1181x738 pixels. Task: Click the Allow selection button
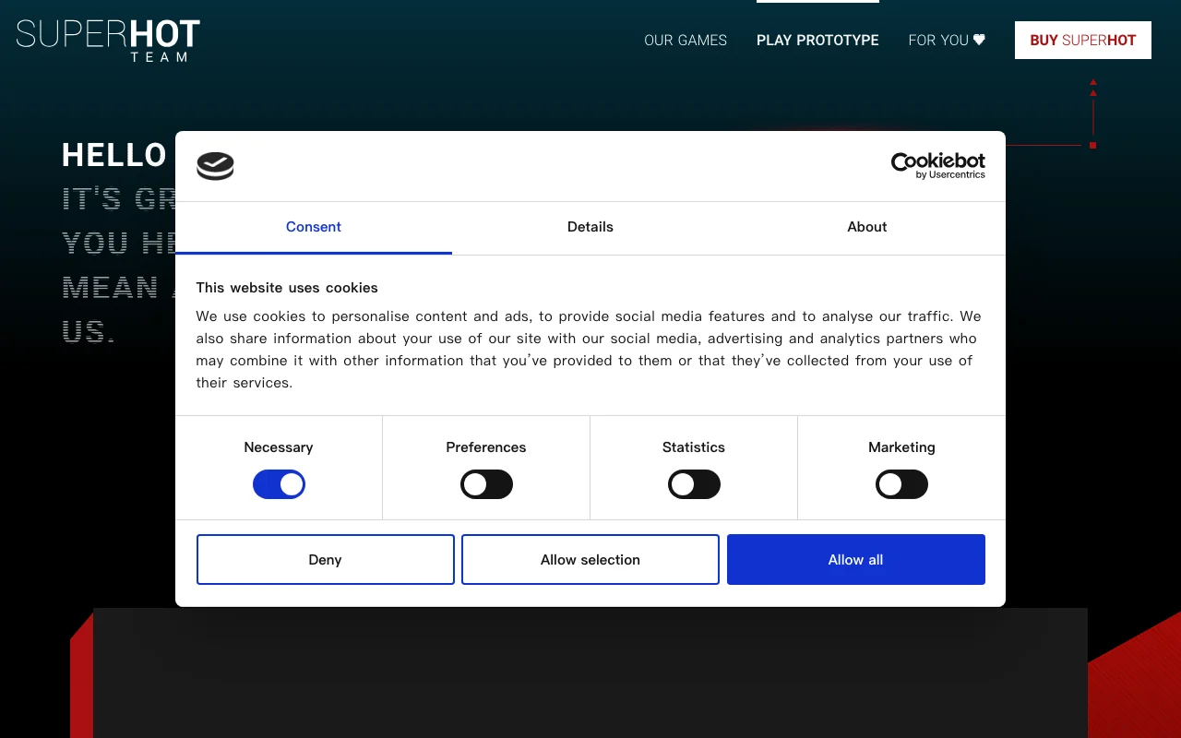click(x=590, y=559)
